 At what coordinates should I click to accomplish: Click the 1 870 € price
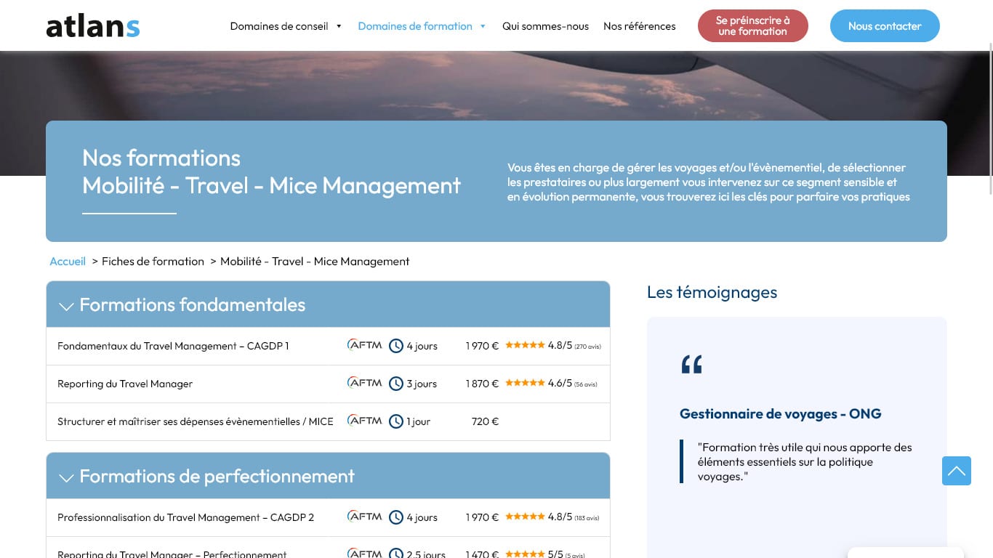click(482, 384)
